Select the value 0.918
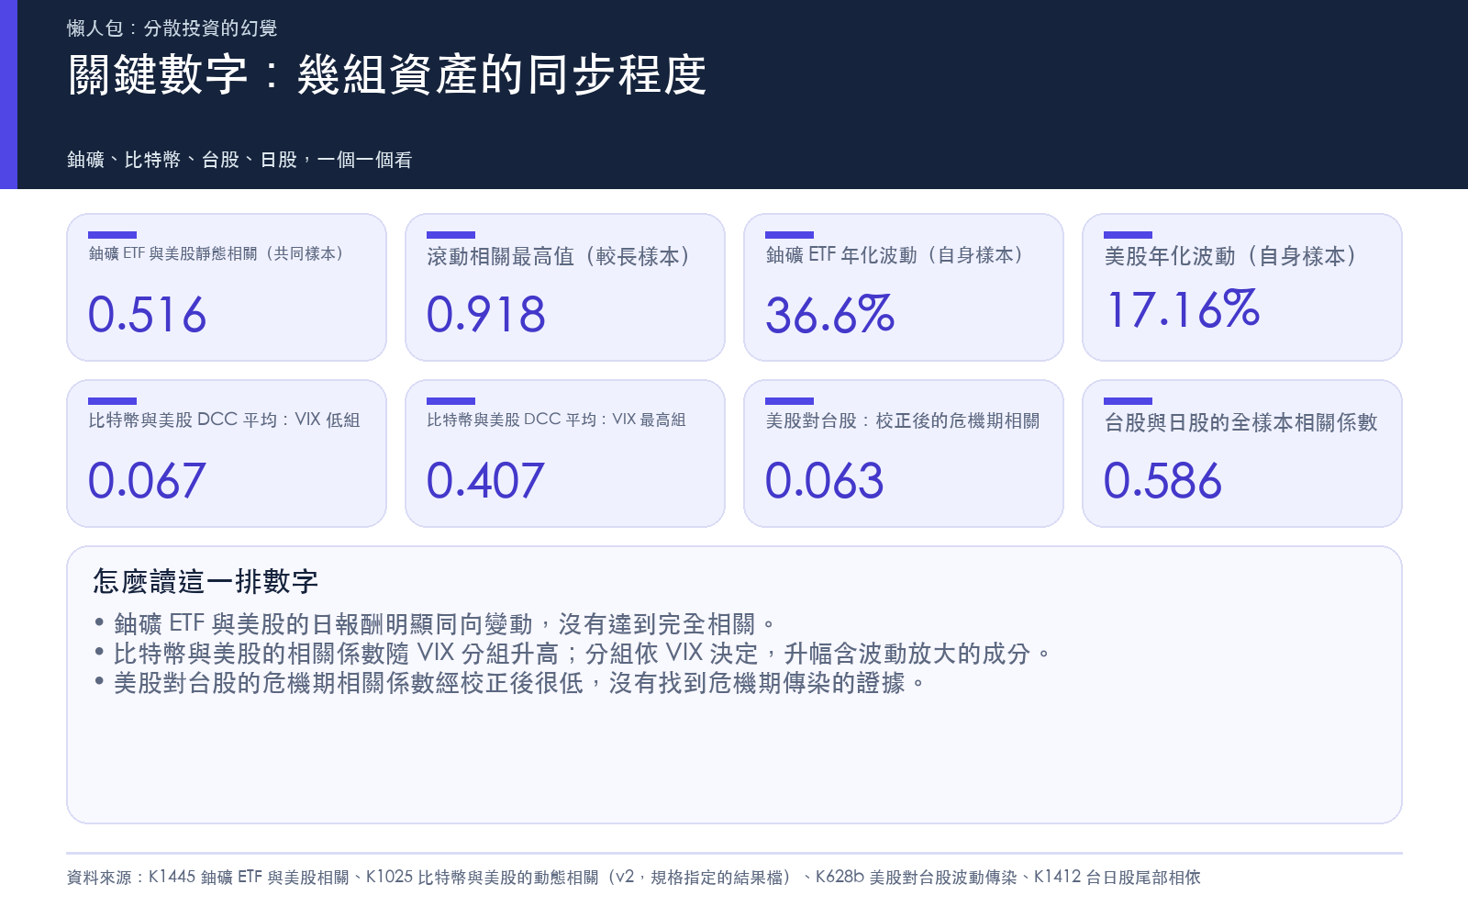 tap(486, 315)
